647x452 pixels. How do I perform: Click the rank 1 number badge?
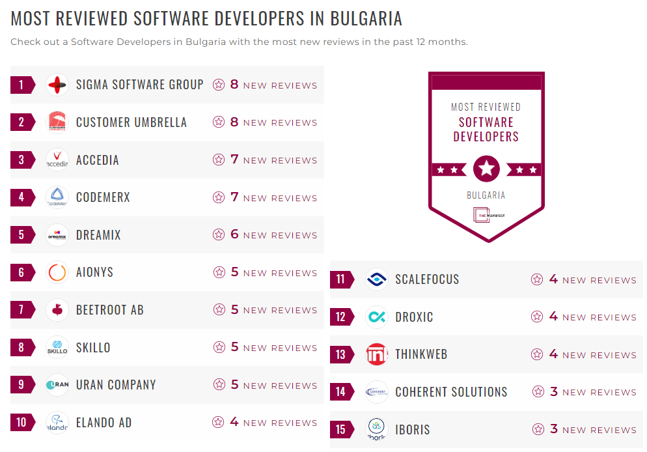pyautogui.click(x=23, y=85)
